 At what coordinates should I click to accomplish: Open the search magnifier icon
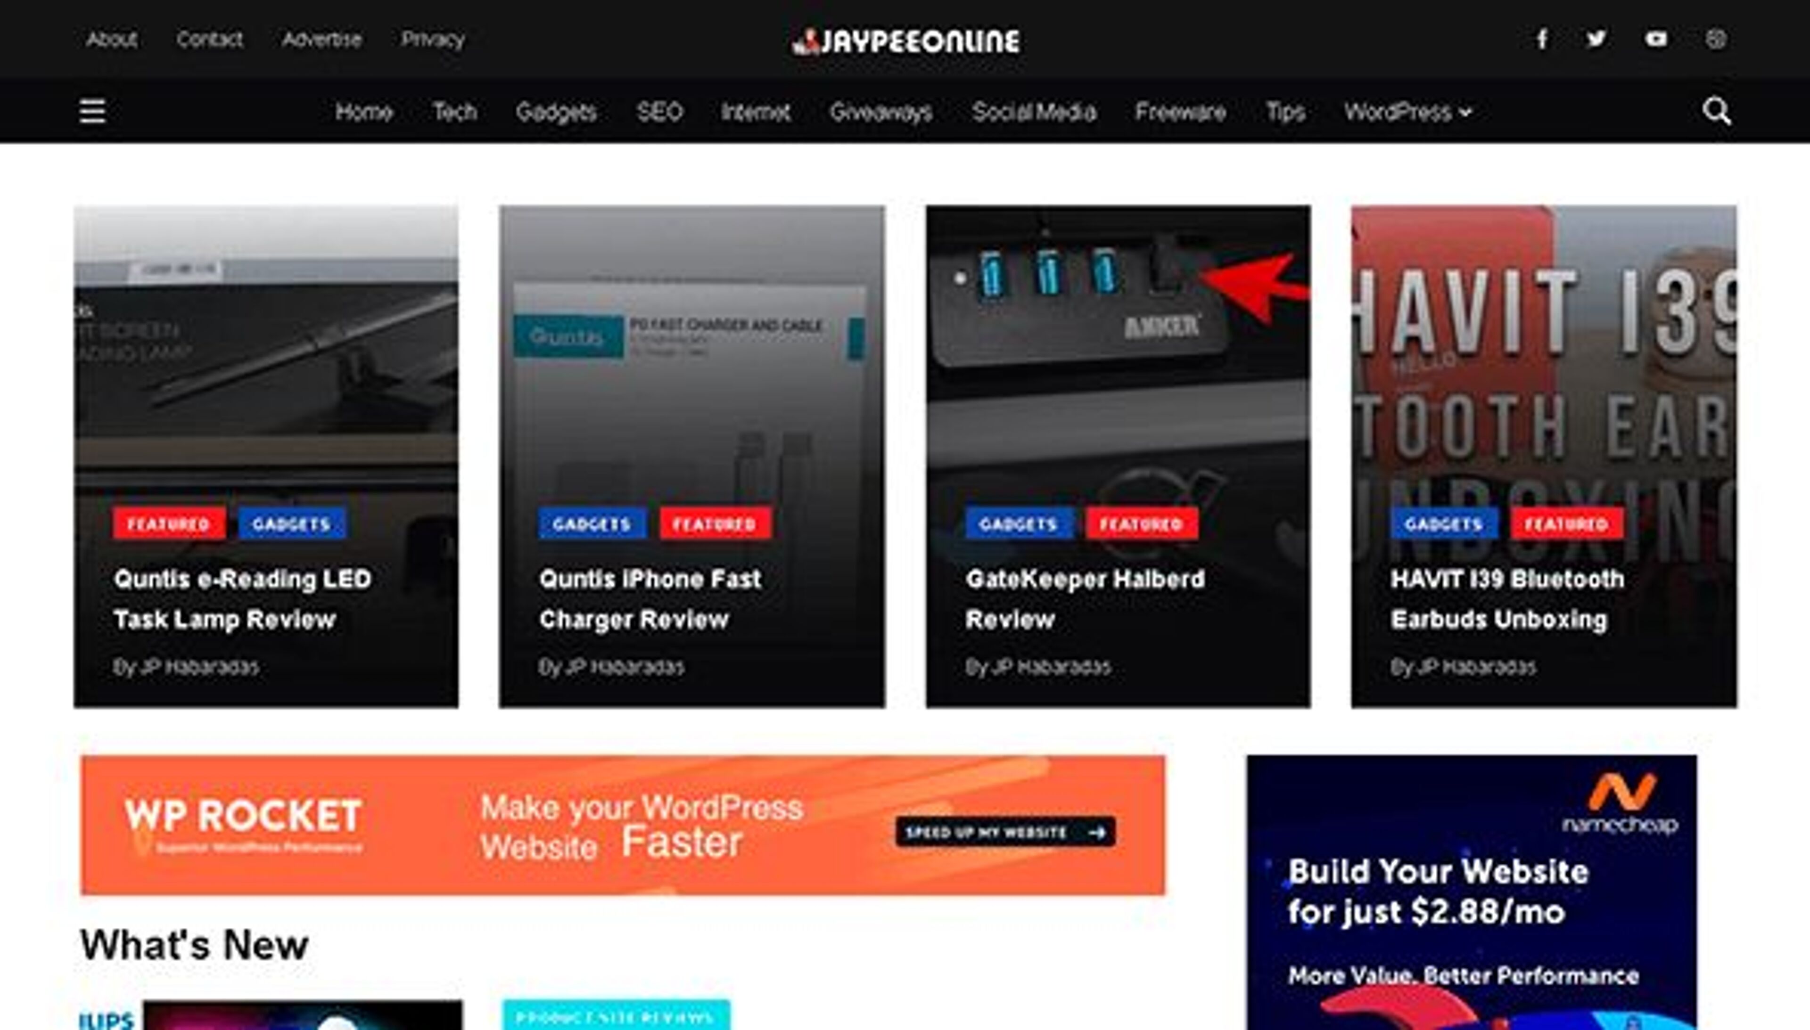point(1717,111)
